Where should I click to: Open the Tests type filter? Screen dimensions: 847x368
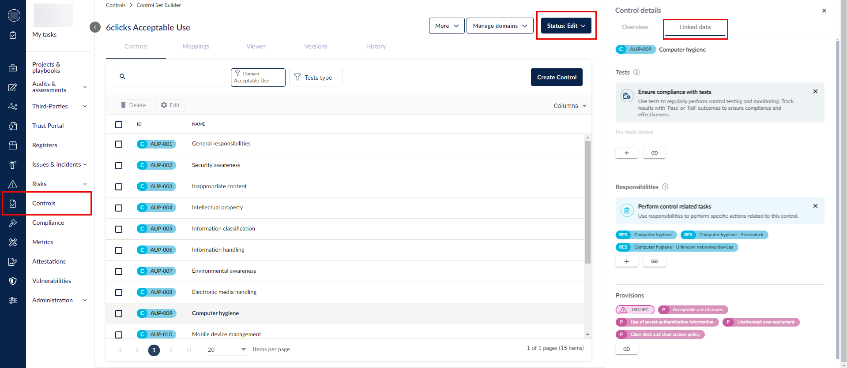click(x=316, y=78)
